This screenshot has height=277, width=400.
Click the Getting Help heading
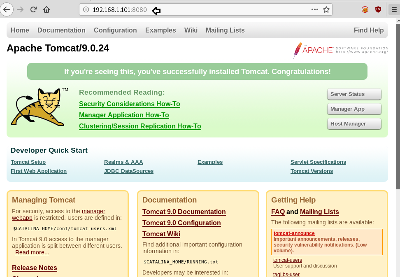pos(293,200)
